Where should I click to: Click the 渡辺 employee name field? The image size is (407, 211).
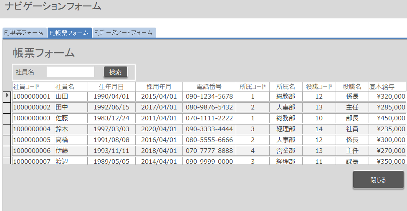71,161
